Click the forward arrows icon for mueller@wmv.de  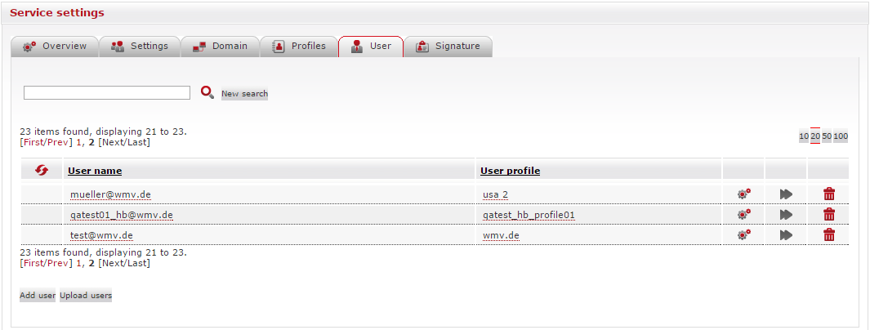(x=786, y=194)
